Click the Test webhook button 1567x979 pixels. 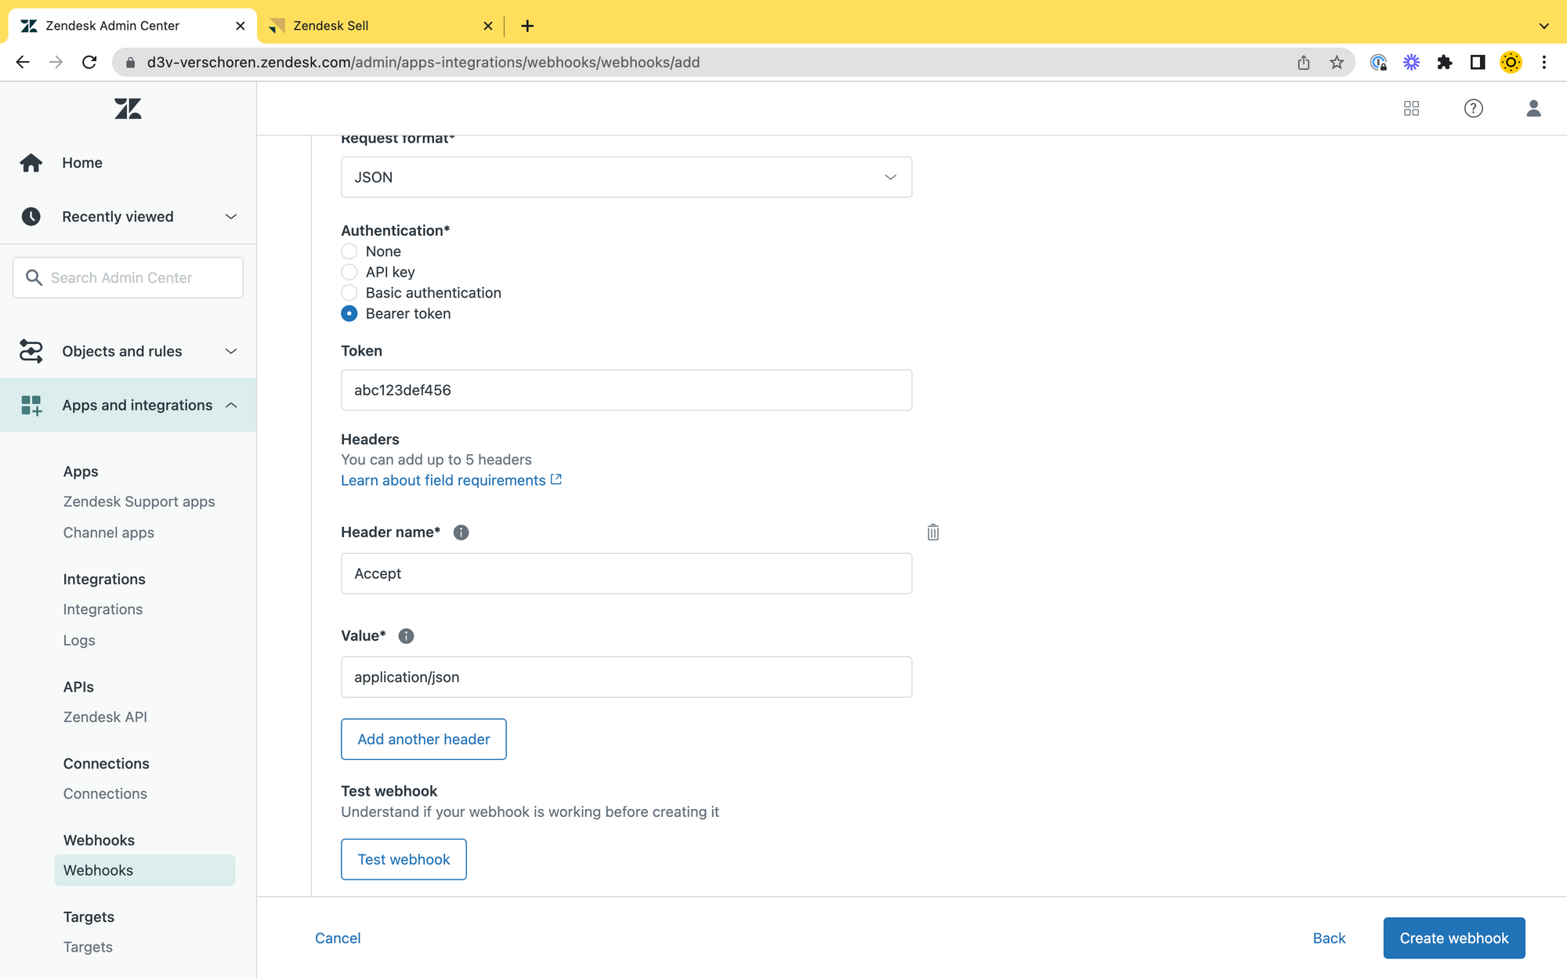coord(404,859)
